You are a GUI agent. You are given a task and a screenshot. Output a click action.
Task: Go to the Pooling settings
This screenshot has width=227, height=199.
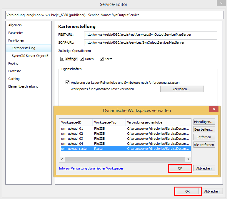point(13,63)
